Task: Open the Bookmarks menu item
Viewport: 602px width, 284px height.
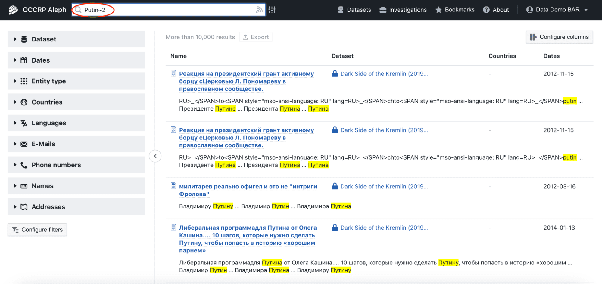Action: tap(455, 10)
